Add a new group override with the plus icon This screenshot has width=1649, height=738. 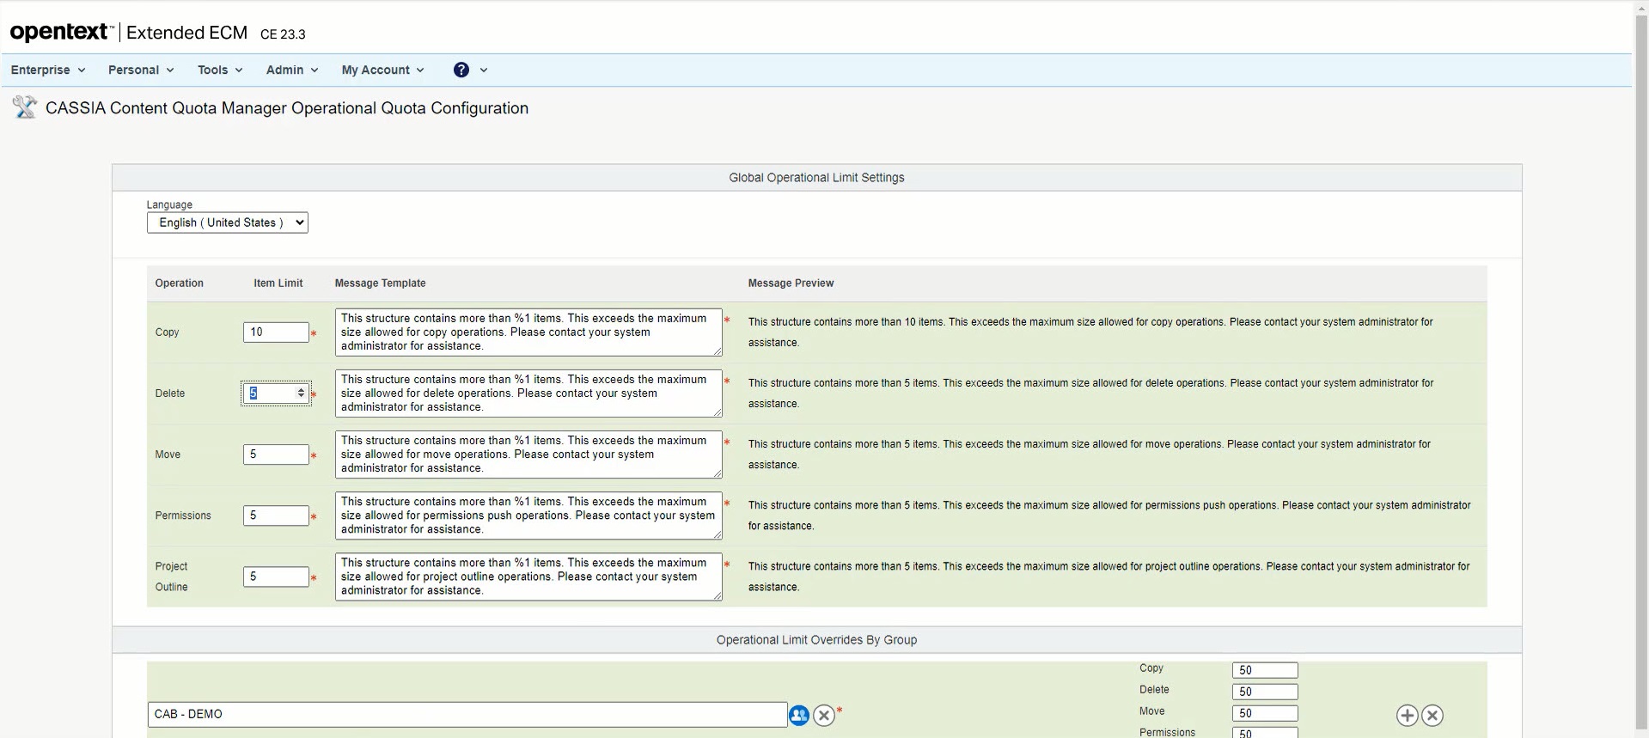[1407, 715]
